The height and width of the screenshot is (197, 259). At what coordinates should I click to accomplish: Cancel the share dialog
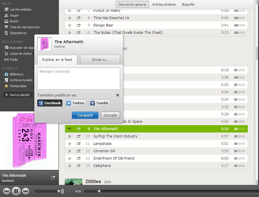(x=110, y=115)
